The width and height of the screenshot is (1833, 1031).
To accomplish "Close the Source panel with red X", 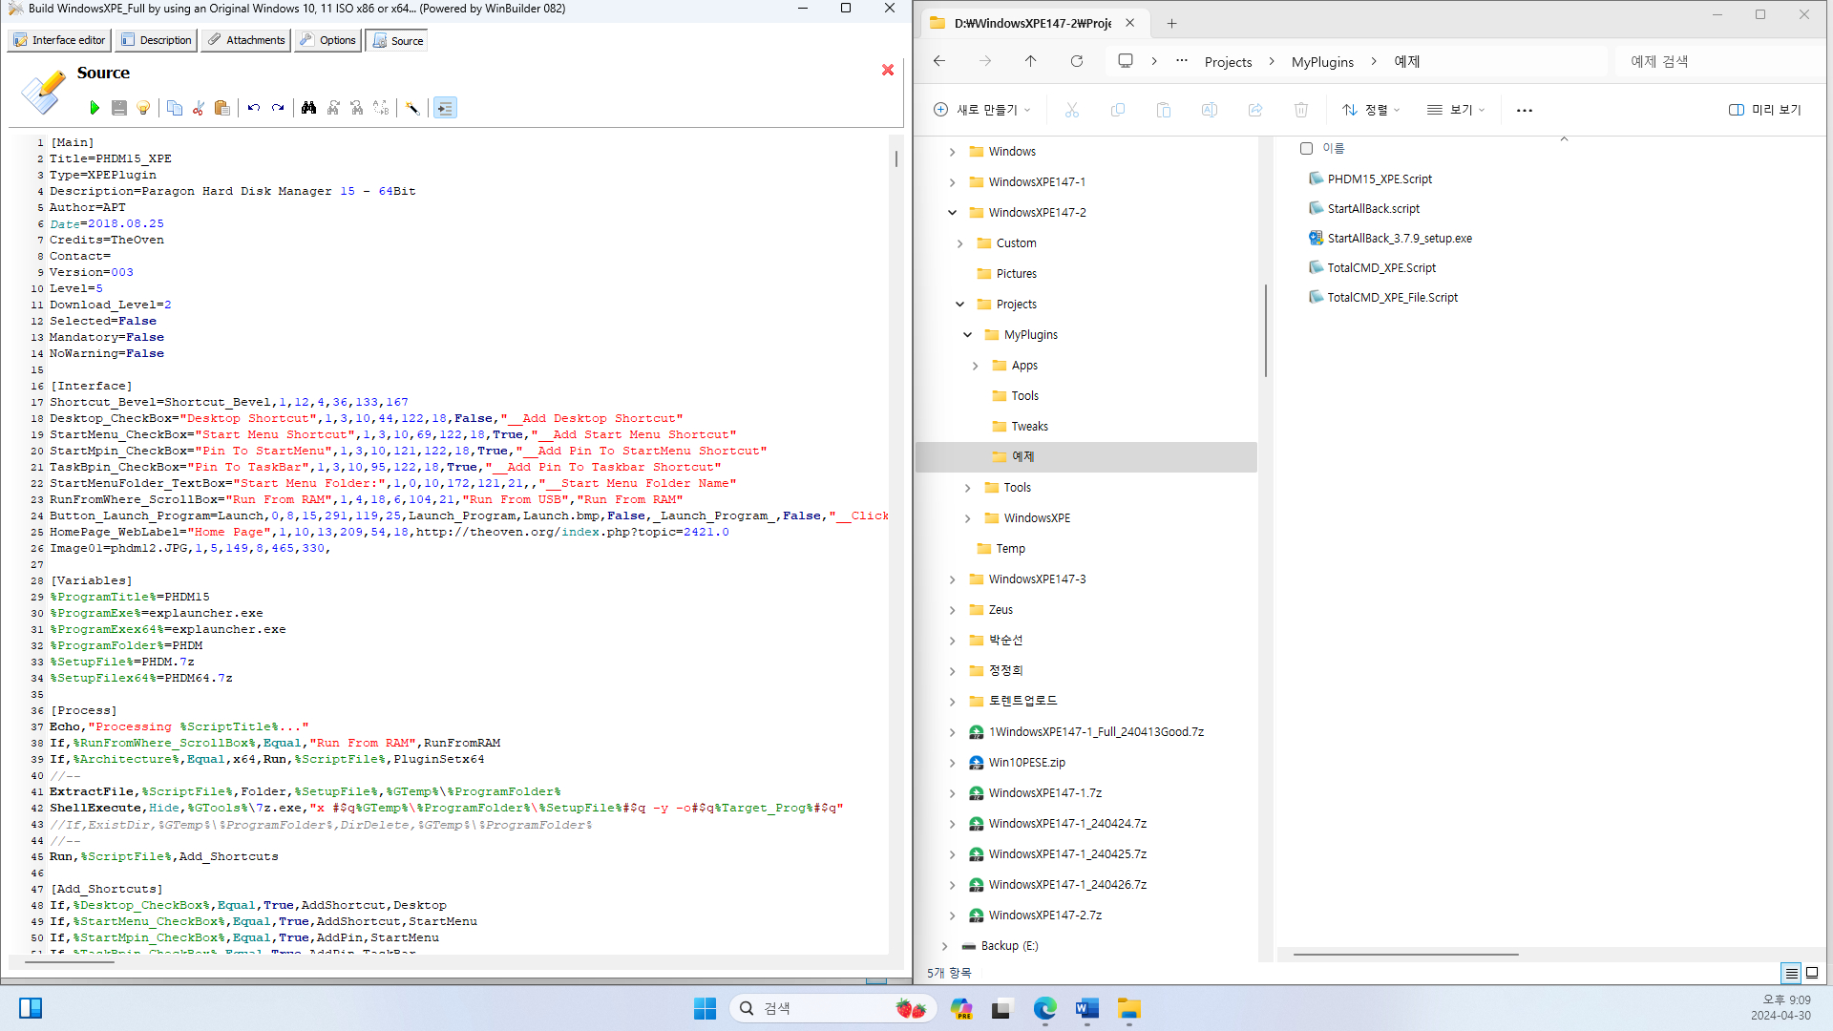I will click(888, 70).
